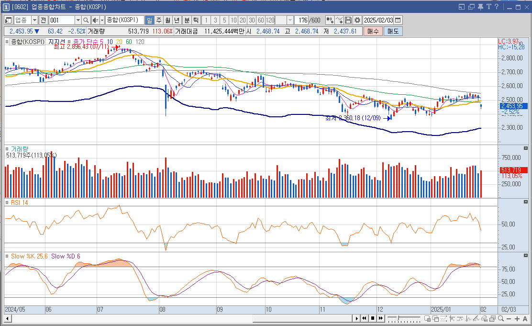Open the add candlestick chart icon
Image resolution: width=532 pixels, height=326 pixels.
click(330, 21)
